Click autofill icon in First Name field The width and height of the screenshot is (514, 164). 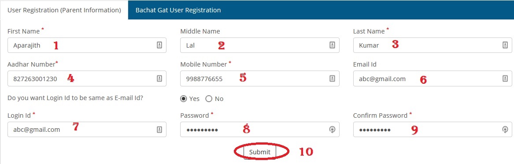pyautogui.click(x=159, y=45)
